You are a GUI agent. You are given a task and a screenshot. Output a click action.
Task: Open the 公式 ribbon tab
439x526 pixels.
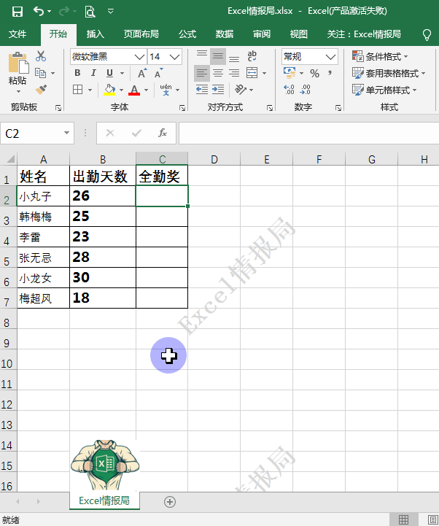[187, 34]
